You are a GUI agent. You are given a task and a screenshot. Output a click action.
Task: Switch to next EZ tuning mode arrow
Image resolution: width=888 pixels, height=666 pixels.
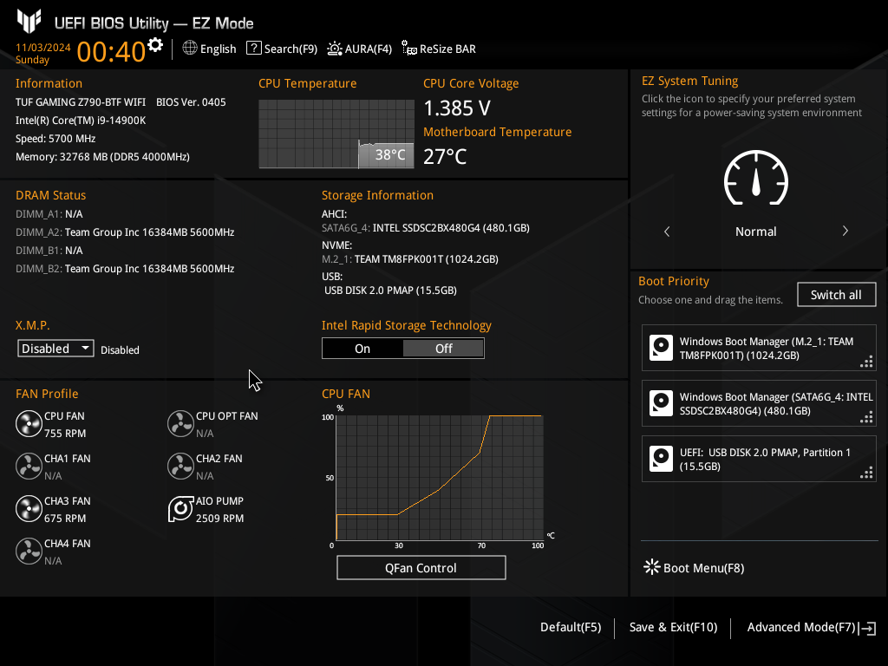click(845, 231)
